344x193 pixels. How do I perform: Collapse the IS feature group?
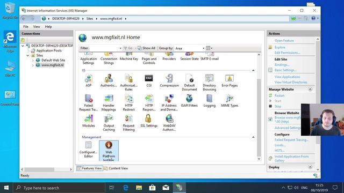coord(253,70)
